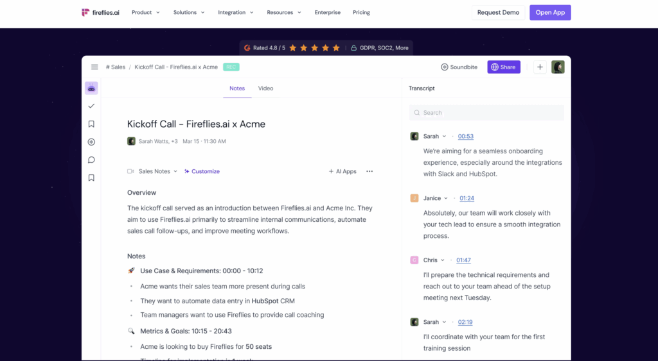Click the search magnifier icon in Transcript
This screenshot has height=361, width=658.
tap(416, 113)
